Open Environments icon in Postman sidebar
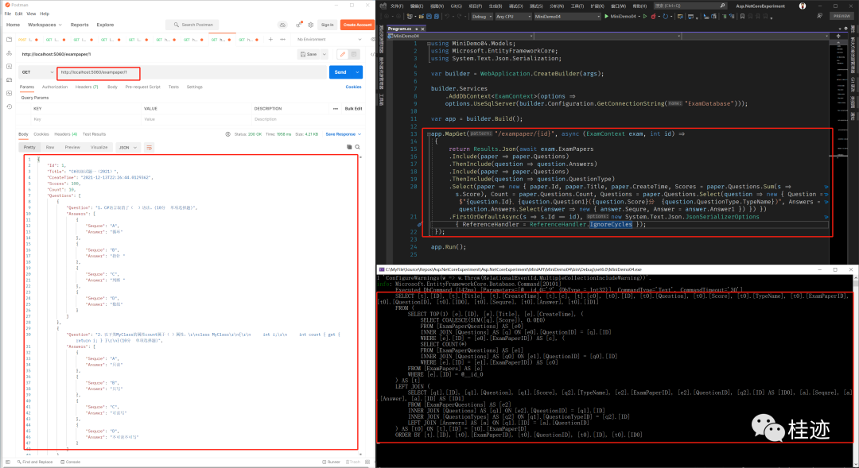Viewport: 859px width, 468px height. click(9, 66)
